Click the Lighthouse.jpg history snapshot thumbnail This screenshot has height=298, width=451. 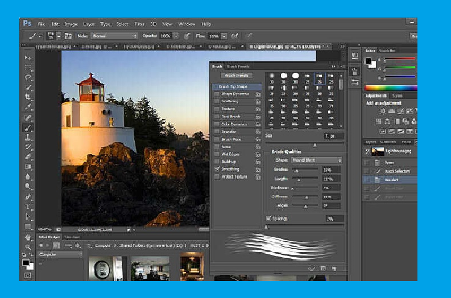click(x=378, y=152)
